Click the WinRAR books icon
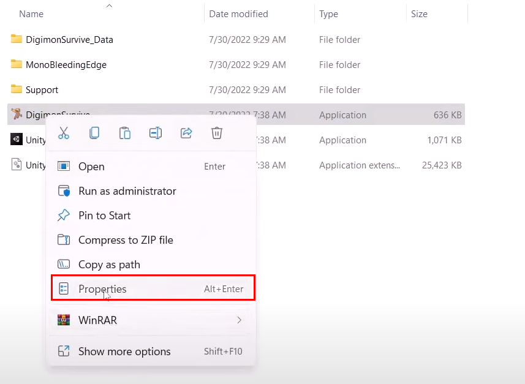 (64, 320)
